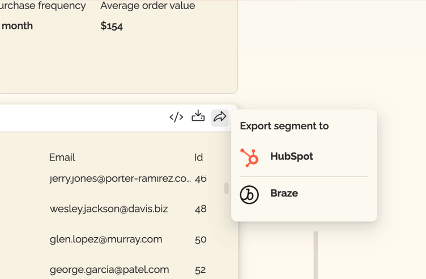The image size is (426, 279).
Task: Open the code view icon
Action: (x=176, y=117)
